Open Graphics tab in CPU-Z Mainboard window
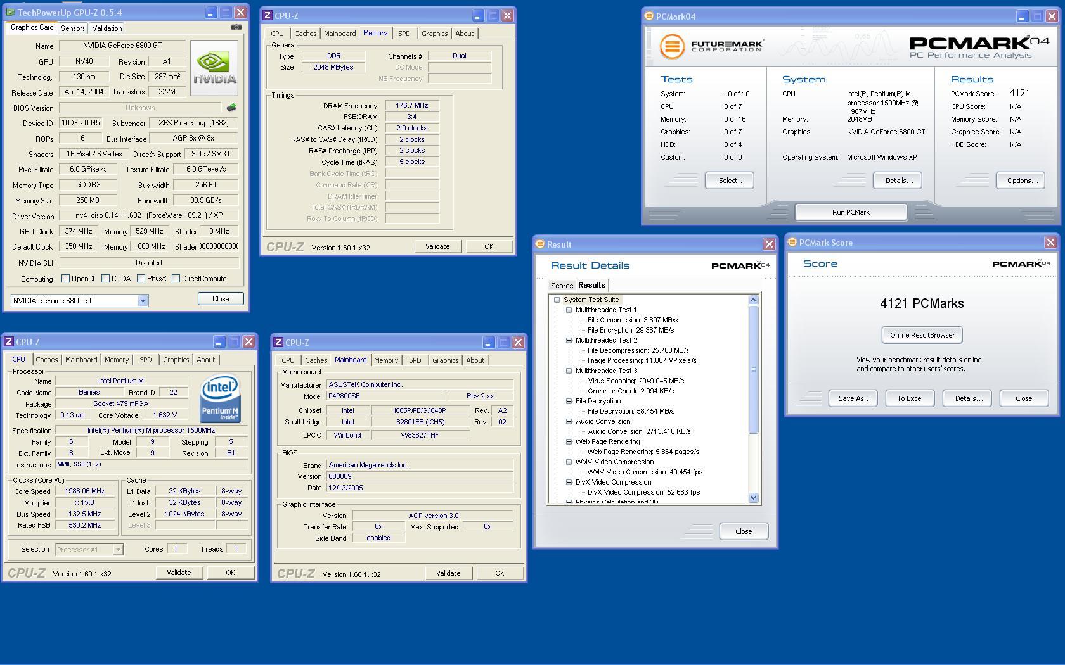This screenshot has width=1065, height=665. 445,360
